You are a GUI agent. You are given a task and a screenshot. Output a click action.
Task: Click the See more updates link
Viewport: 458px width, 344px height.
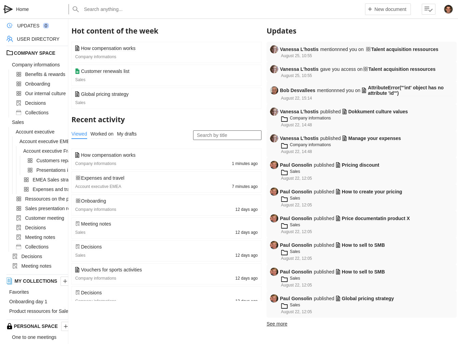tap(277, 324)
